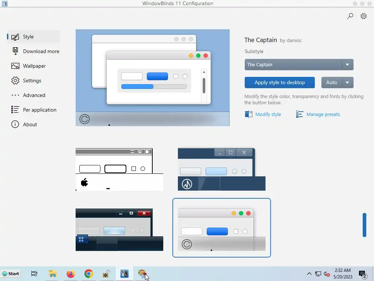Open the Advanced section
The image size is (374, 281).
click(34, 95)
